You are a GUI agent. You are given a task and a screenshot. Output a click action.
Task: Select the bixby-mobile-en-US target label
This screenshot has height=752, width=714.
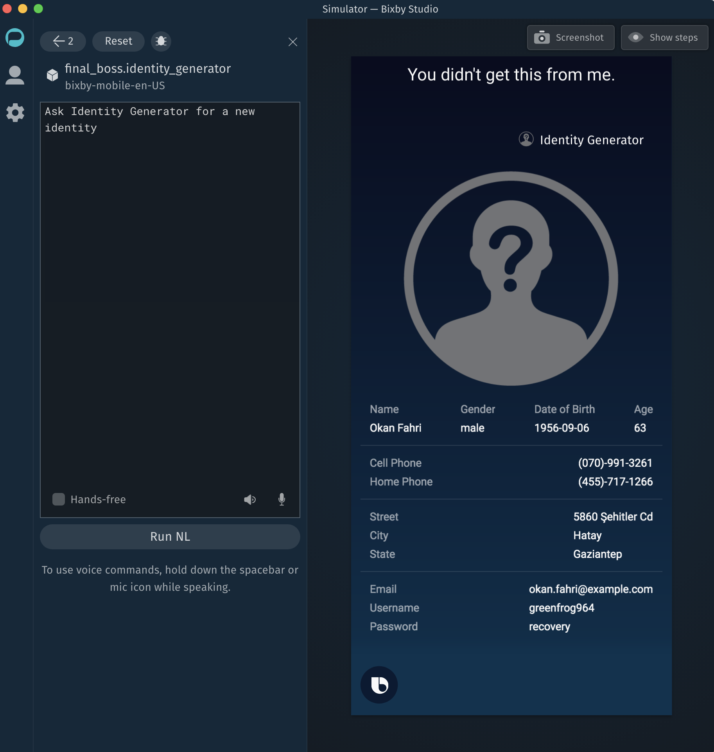[115, 86]
